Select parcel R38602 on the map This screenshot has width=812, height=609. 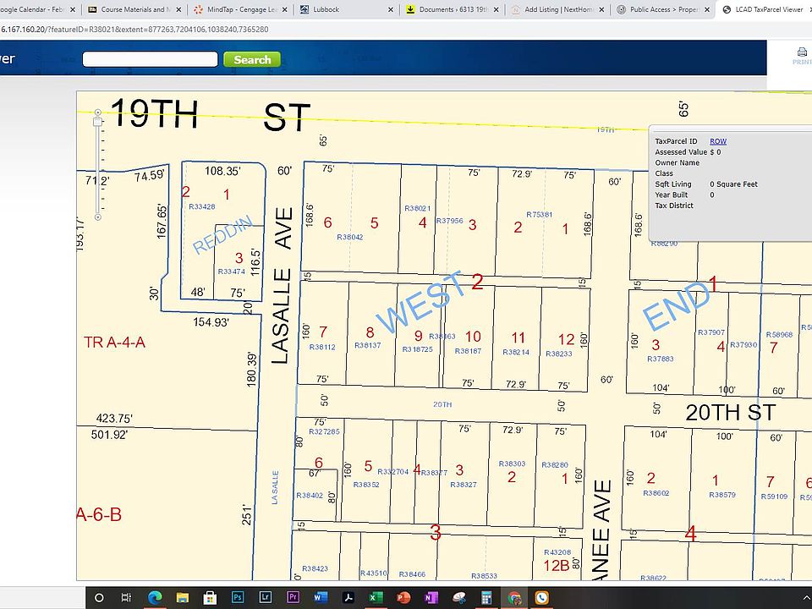(656, 493)
